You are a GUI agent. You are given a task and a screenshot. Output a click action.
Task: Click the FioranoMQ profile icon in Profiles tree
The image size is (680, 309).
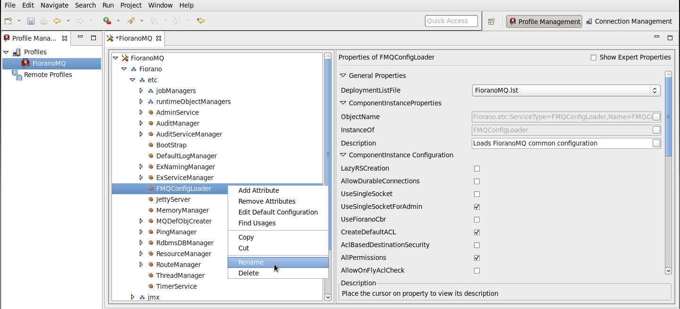point(25,63)
